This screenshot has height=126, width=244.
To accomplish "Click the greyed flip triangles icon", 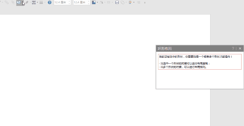I will point(101,2).
